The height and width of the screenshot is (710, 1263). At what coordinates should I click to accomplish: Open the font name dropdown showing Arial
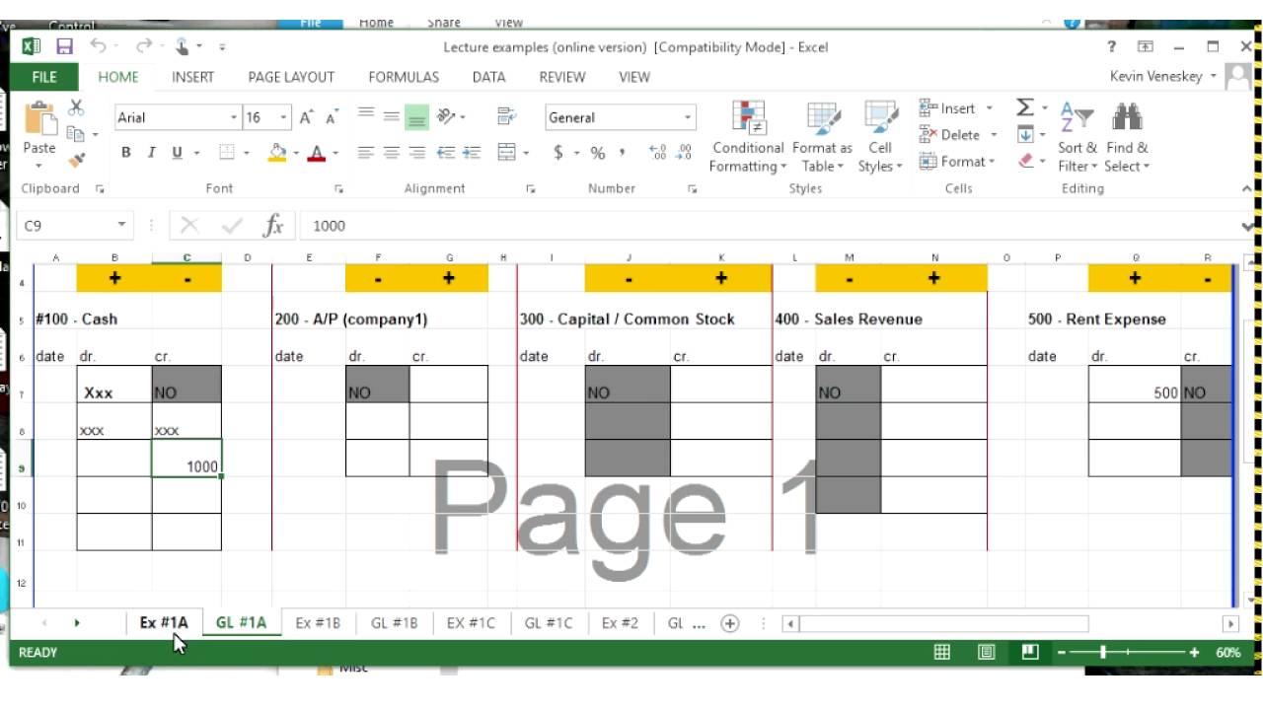pyautogui.click(x=234, y=117)
